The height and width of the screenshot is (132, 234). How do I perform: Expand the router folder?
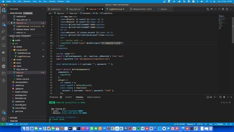(x=19, y=59)
